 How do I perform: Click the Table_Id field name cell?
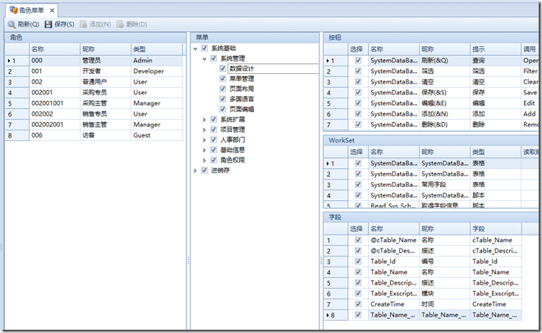tap(393, 262)
